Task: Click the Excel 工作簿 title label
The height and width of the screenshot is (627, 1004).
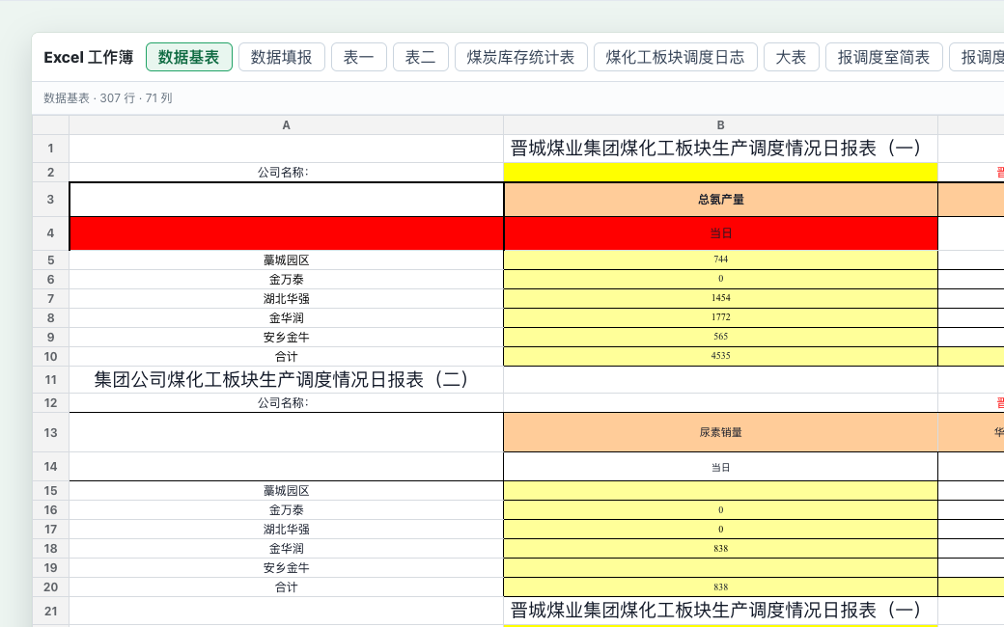Action: click(89, 57)
